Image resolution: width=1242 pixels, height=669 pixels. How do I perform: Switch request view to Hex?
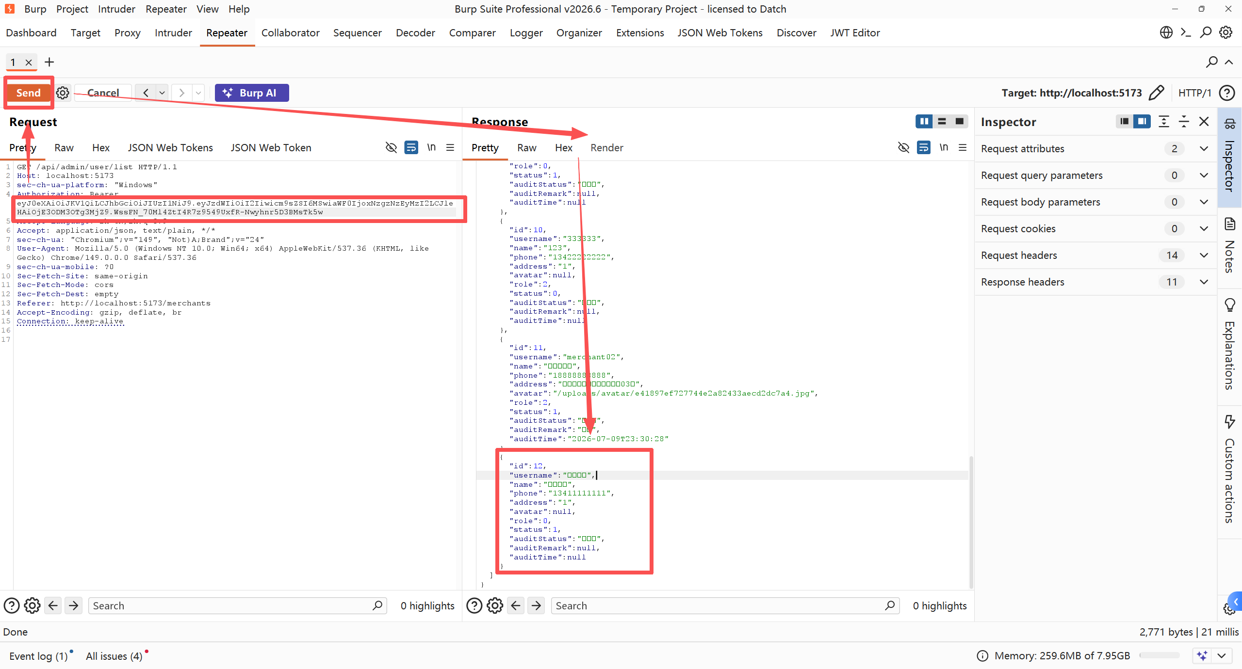[101, 147]
